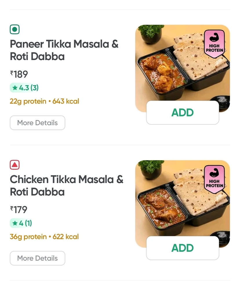Image resolution: width=240 pixels, height=290 pixels.
Task: Add Chicken Tikka Masala dabba to cart
Action: click(x=182, y=248)
